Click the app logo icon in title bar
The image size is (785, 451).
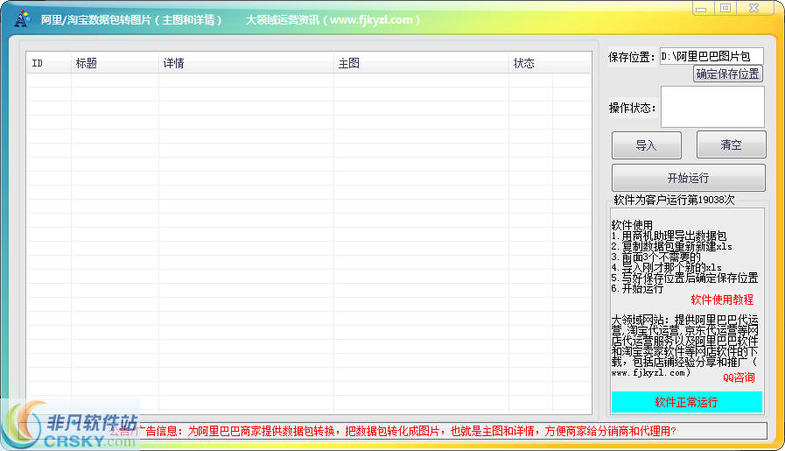22,19
